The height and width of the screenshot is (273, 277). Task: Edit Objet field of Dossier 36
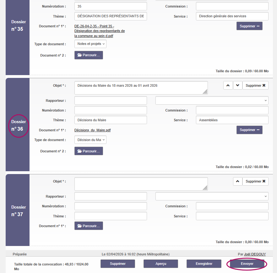pyautogui.click(x=141, y=88)
